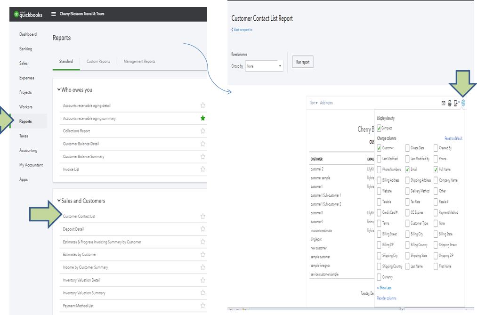Viewport: 477px width, 315px height.
Task: Click the QuickBooks logo
Action: click(28, 14)
